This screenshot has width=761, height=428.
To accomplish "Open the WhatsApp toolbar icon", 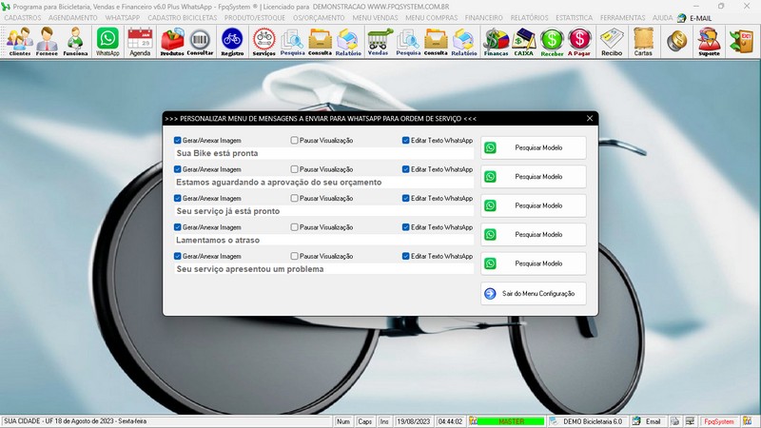I will point(107,41).
